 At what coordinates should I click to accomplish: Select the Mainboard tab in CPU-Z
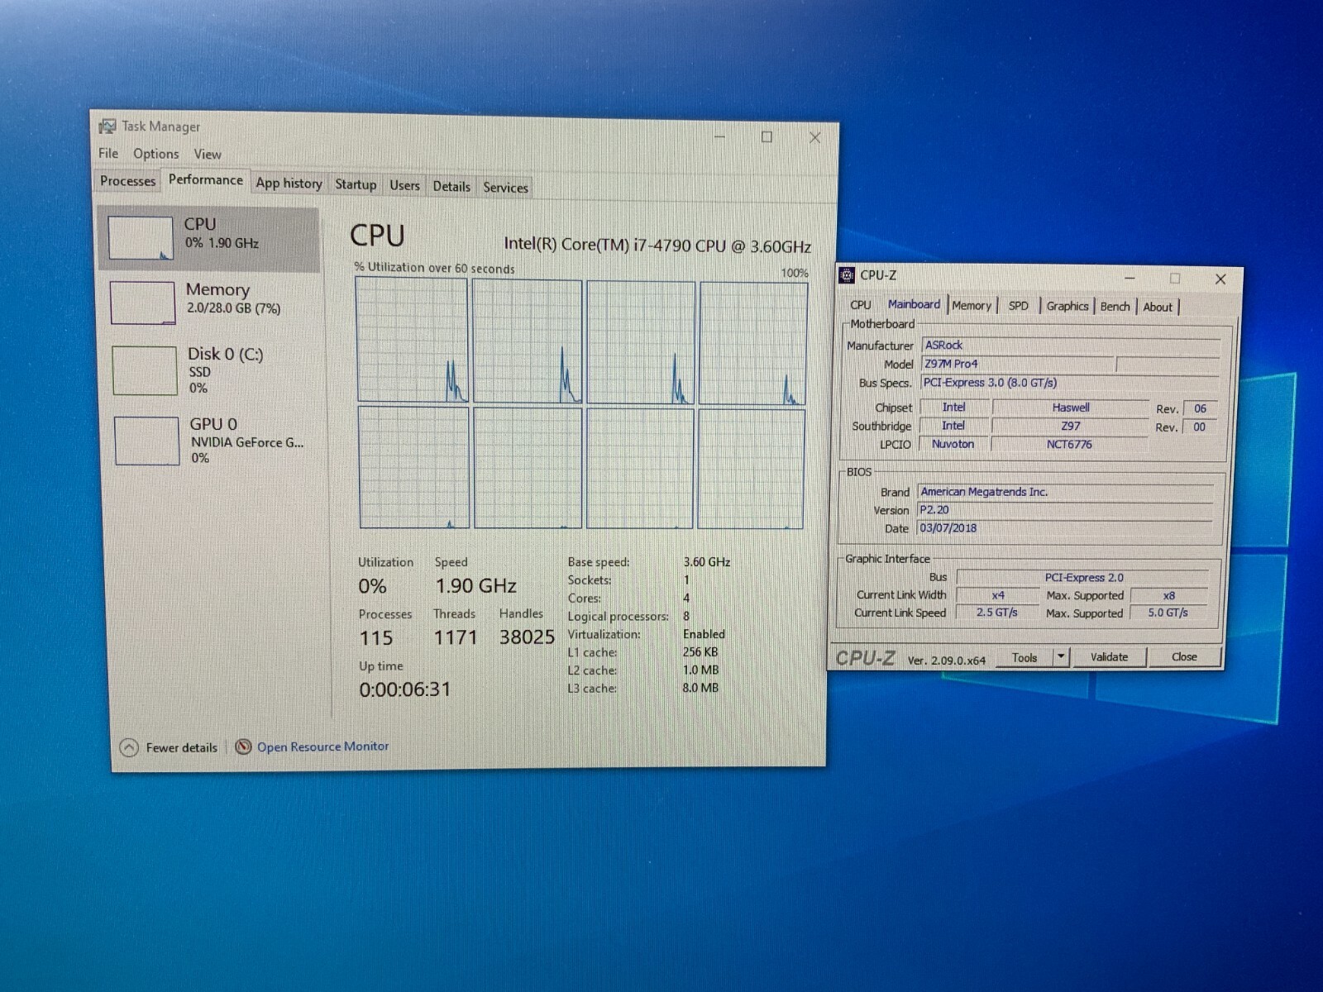click(x=914, y=304)
